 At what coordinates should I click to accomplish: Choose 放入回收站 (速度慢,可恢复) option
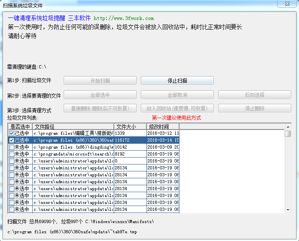(x=177, y=108)
